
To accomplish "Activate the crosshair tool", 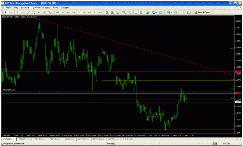I will click(x=11, y=12).
